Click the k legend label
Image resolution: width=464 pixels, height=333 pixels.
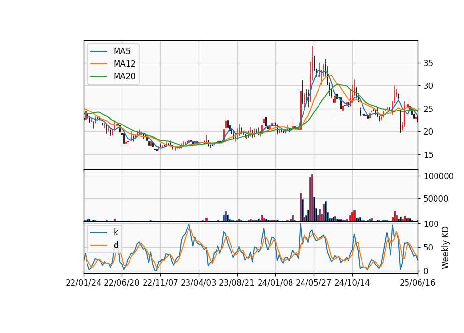(x=116, y=232)
